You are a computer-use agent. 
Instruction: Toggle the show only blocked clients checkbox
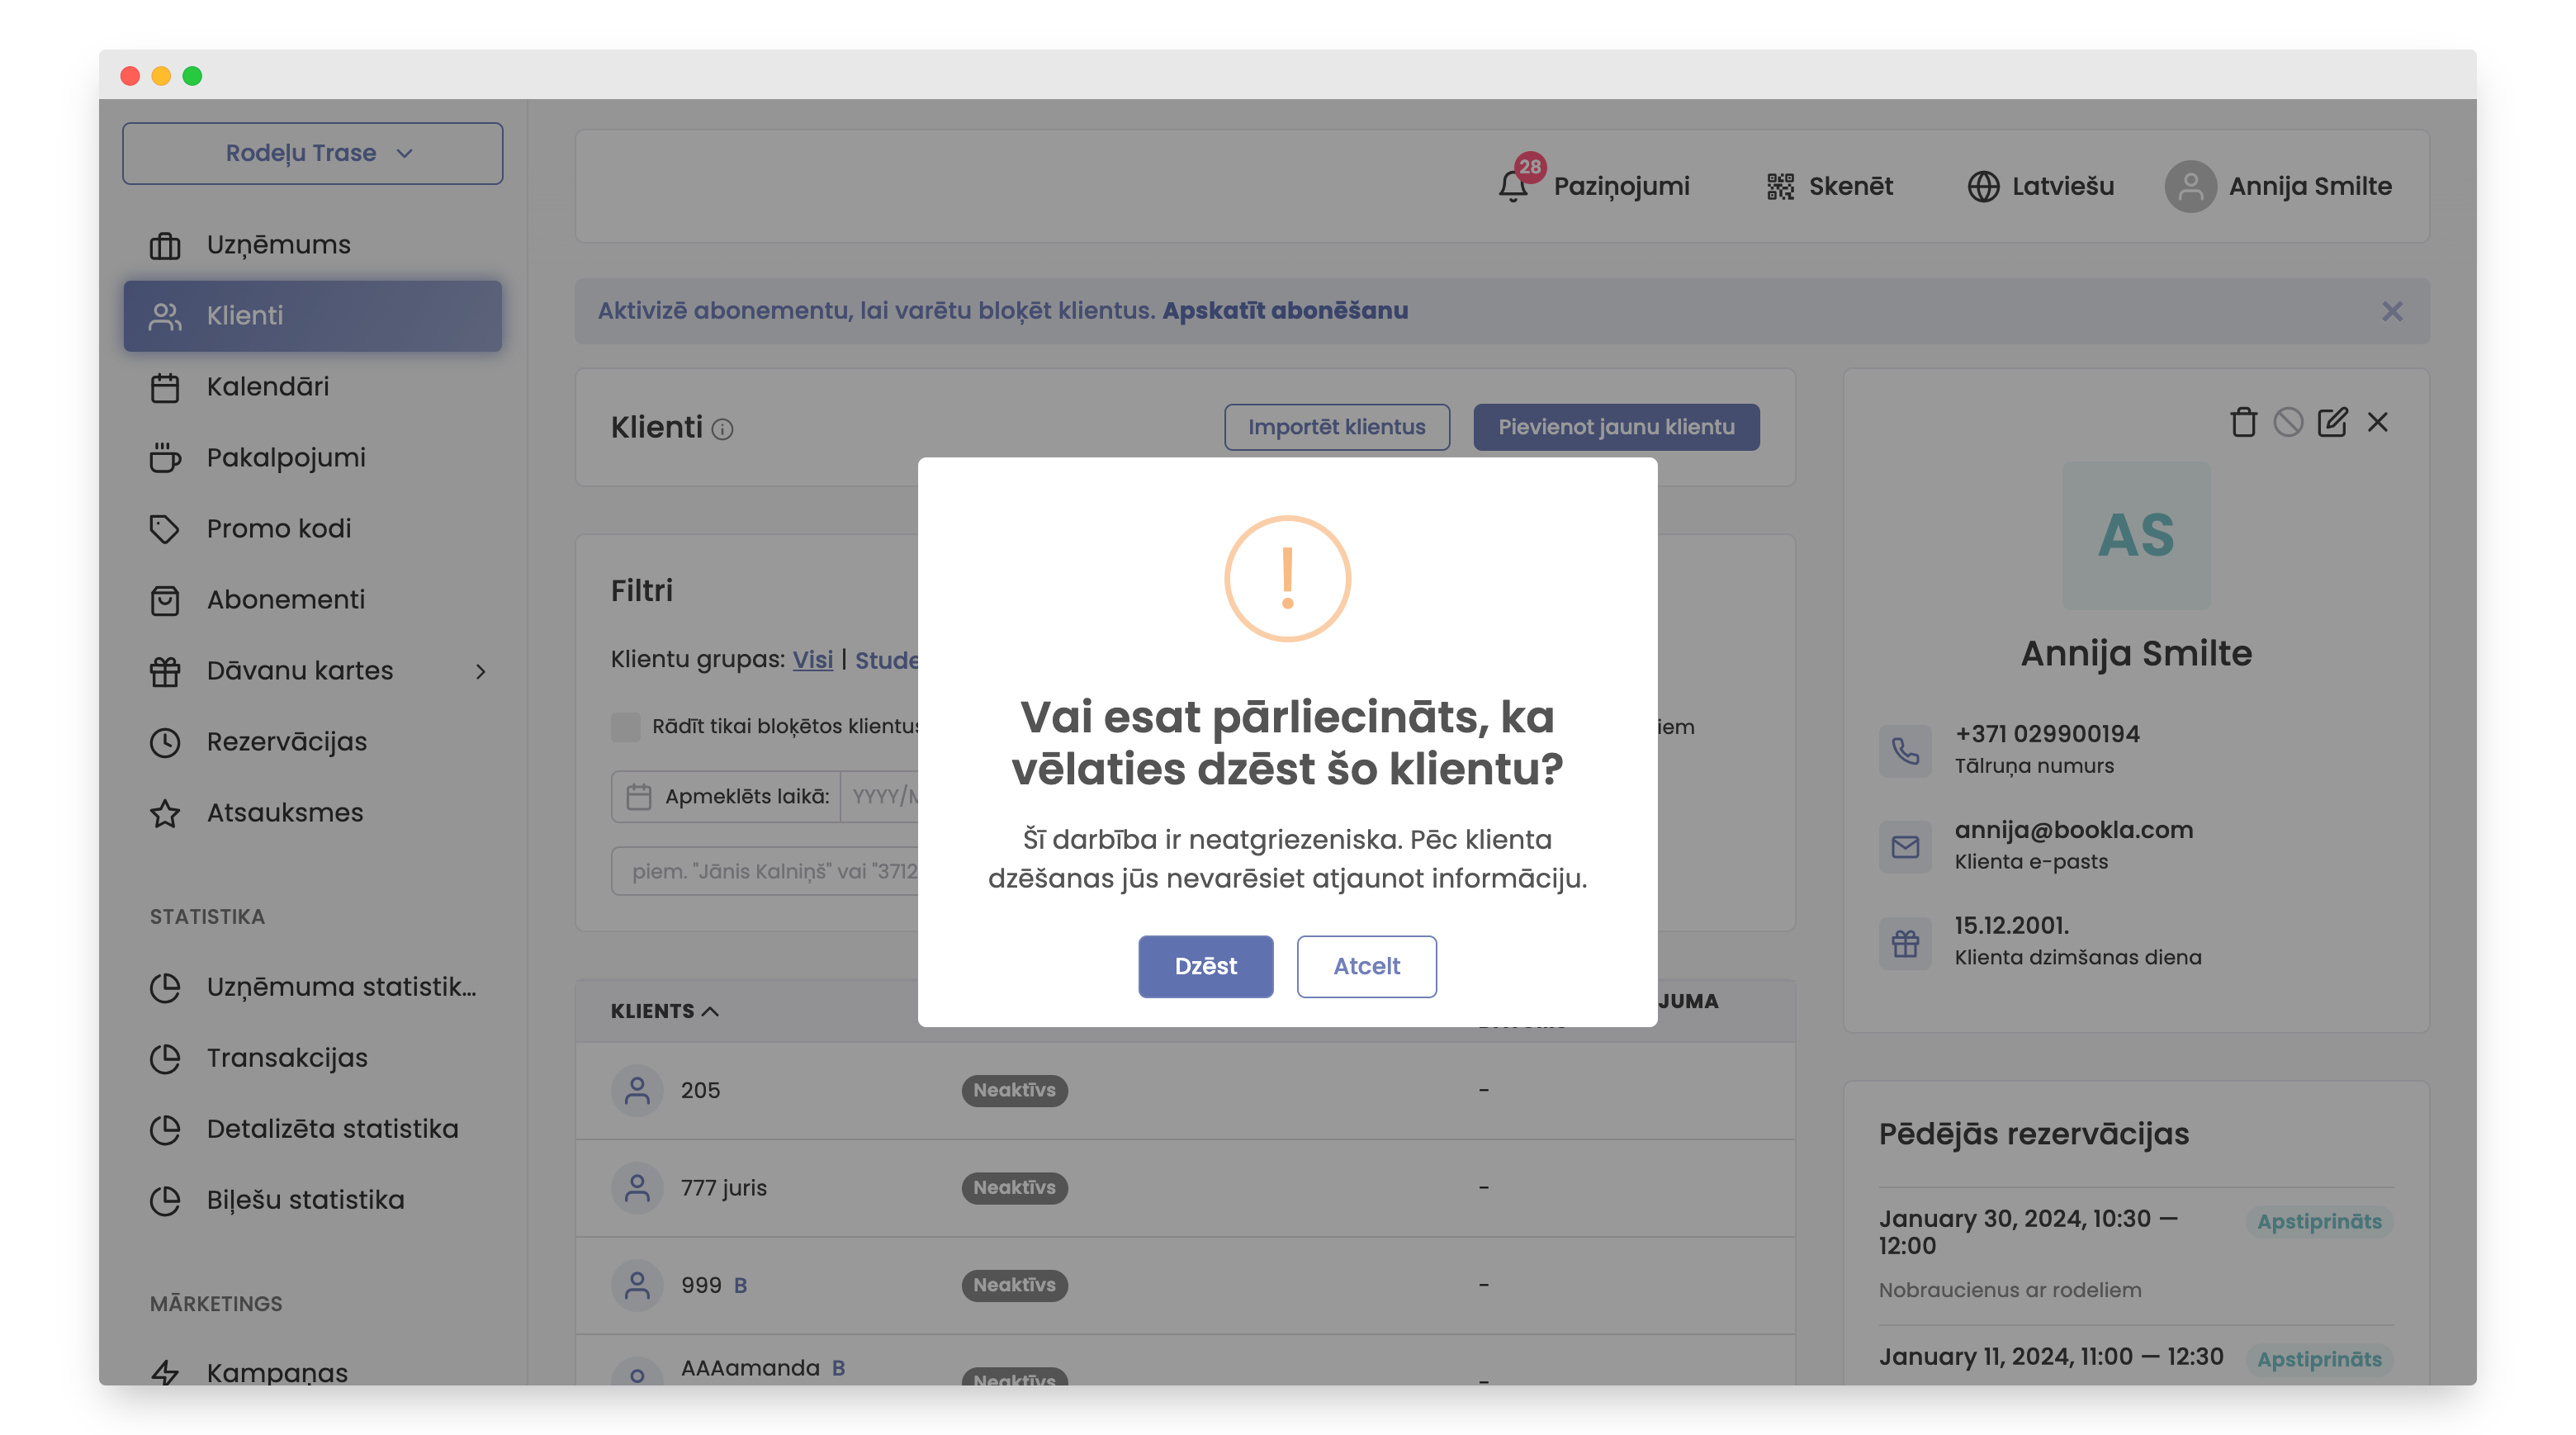pyautogui.click(x=626, y=727)
